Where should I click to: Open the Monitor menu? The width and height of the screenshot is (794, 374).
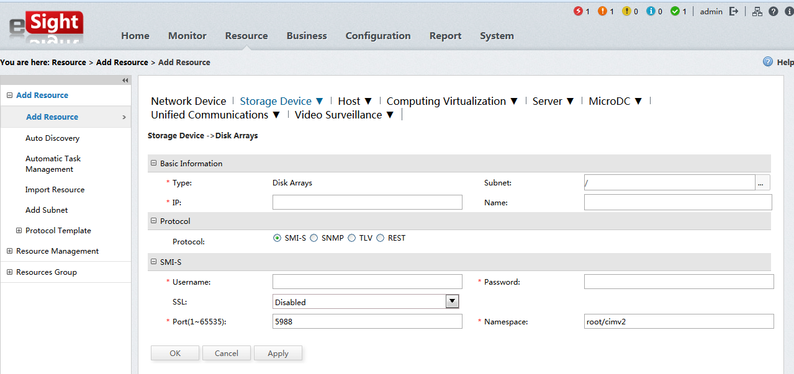(187, 36)
